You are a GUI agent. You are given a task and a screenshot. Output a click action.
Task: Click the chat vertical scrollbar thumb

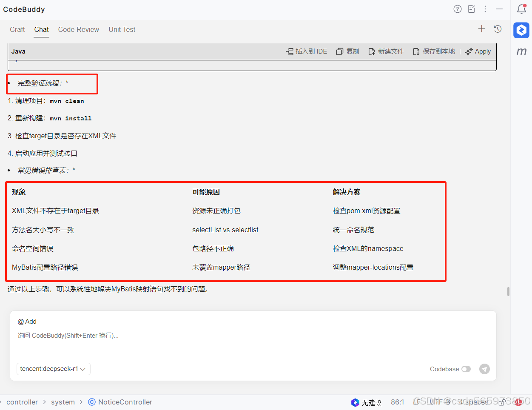click(508, 291)
